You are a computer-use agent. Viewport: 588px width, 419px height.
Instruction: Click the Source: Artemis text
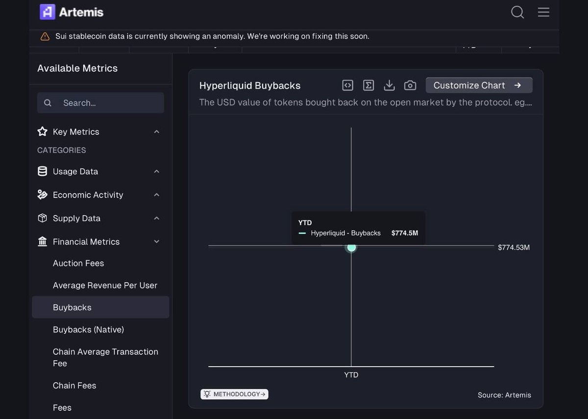[504, 395]
